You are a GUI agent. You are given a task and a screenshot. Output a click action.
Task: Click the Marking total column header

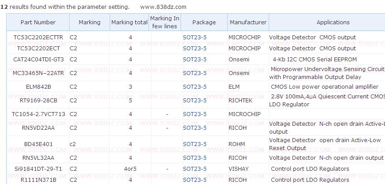[130, 22]
